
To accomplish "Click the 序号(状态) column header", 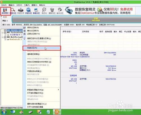I will click(x=67, y=32).
